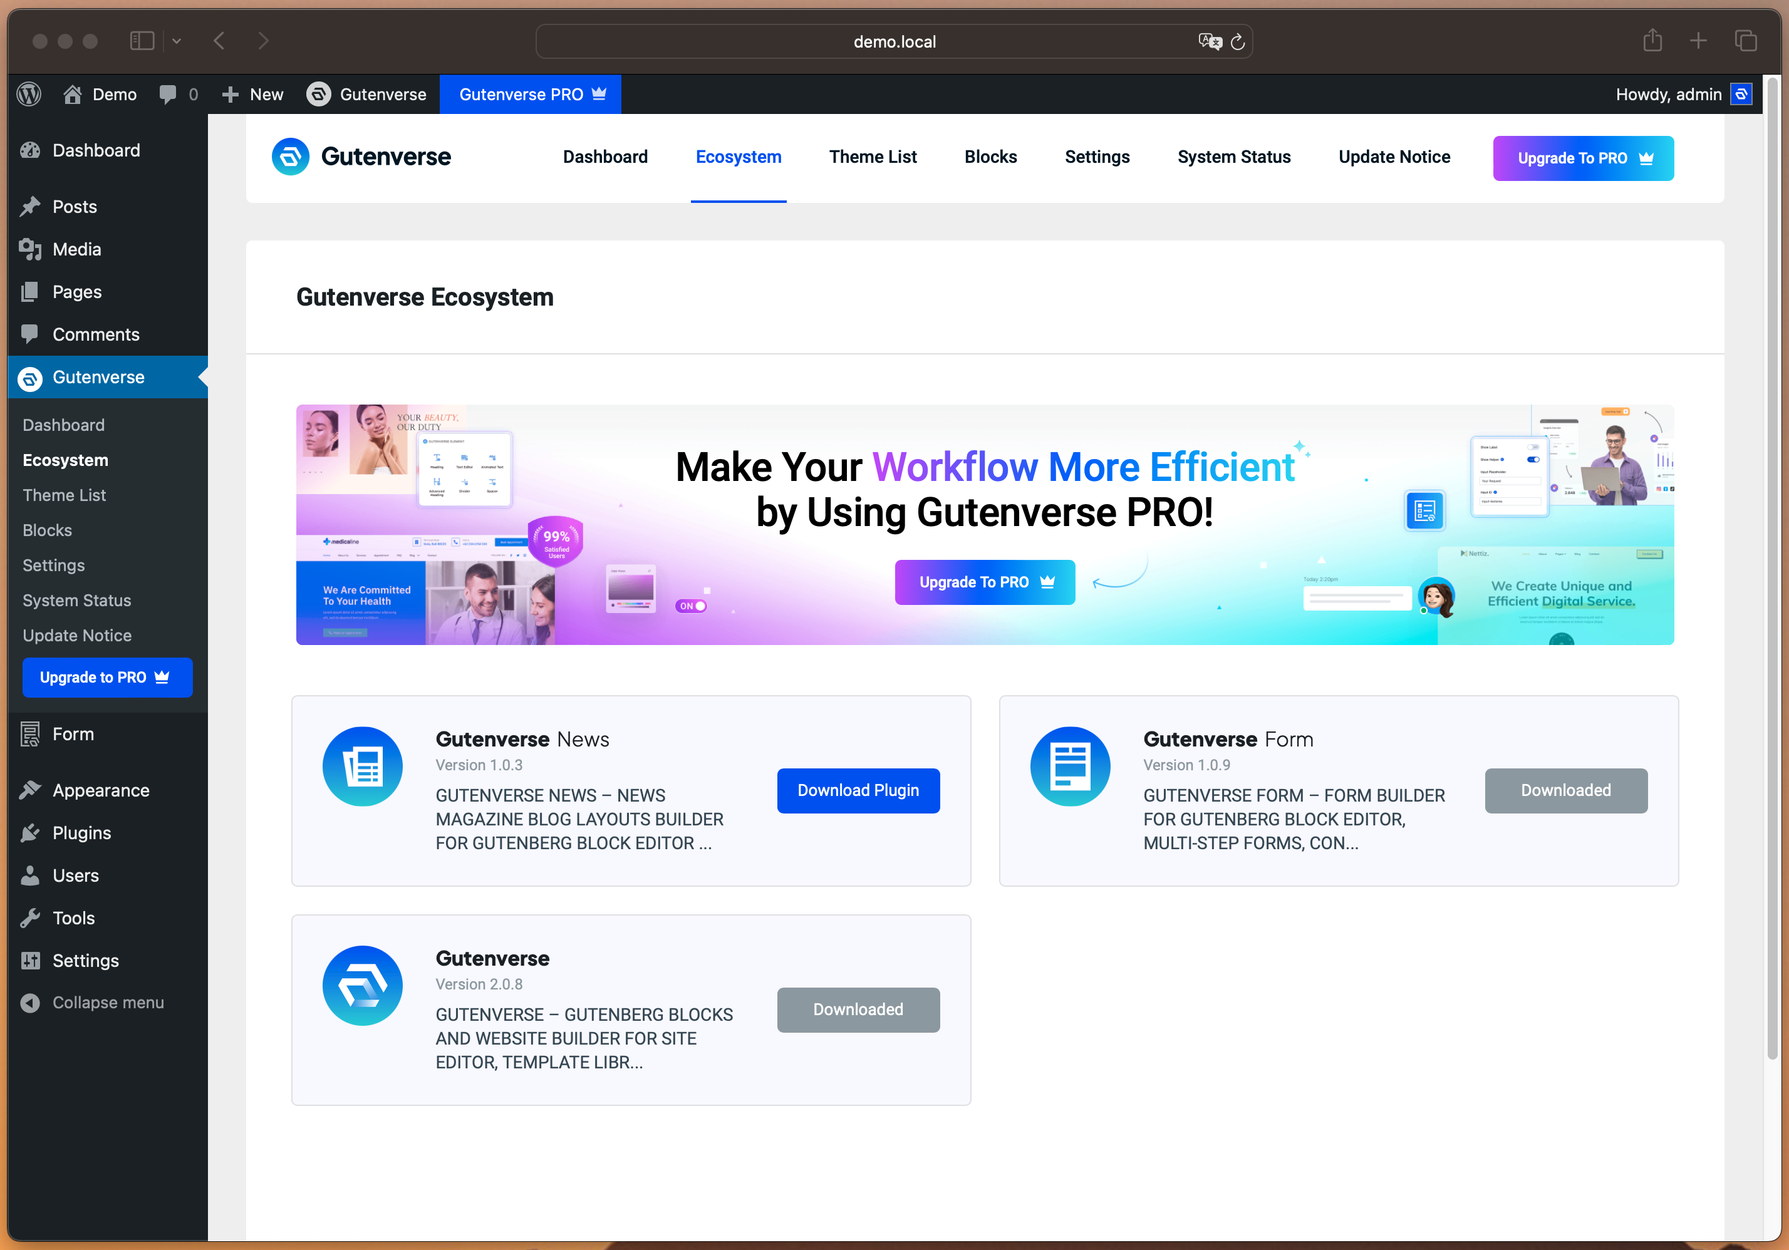Show the tab overview icon in Safari
Image resolution: width=1789 pixels, height=1250 pixels.
pos(1745,41)
